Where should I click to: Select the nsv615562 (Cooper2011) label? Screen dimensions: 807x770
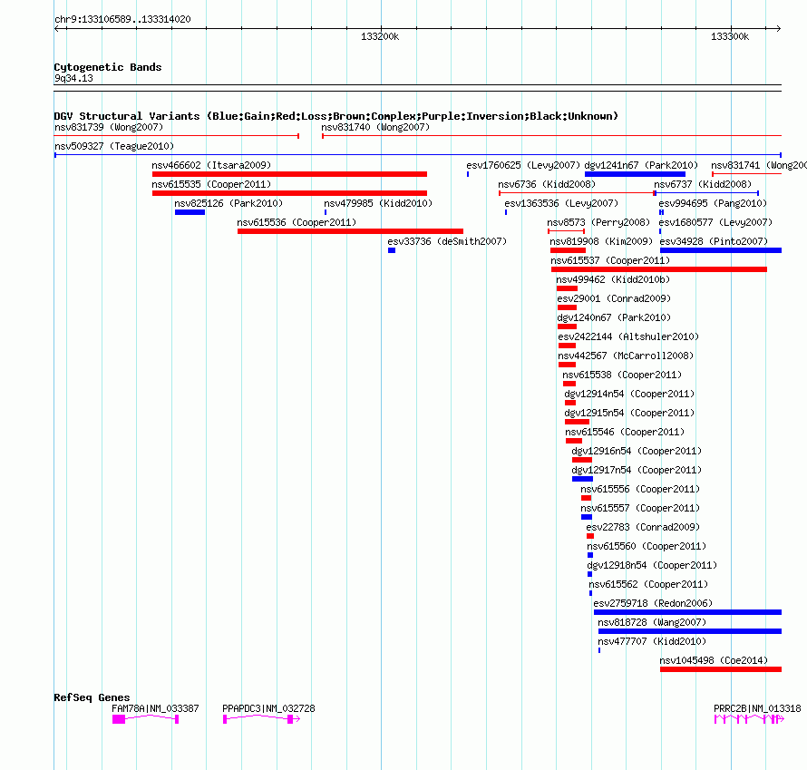pyautogui.click(x=648, y=584)
